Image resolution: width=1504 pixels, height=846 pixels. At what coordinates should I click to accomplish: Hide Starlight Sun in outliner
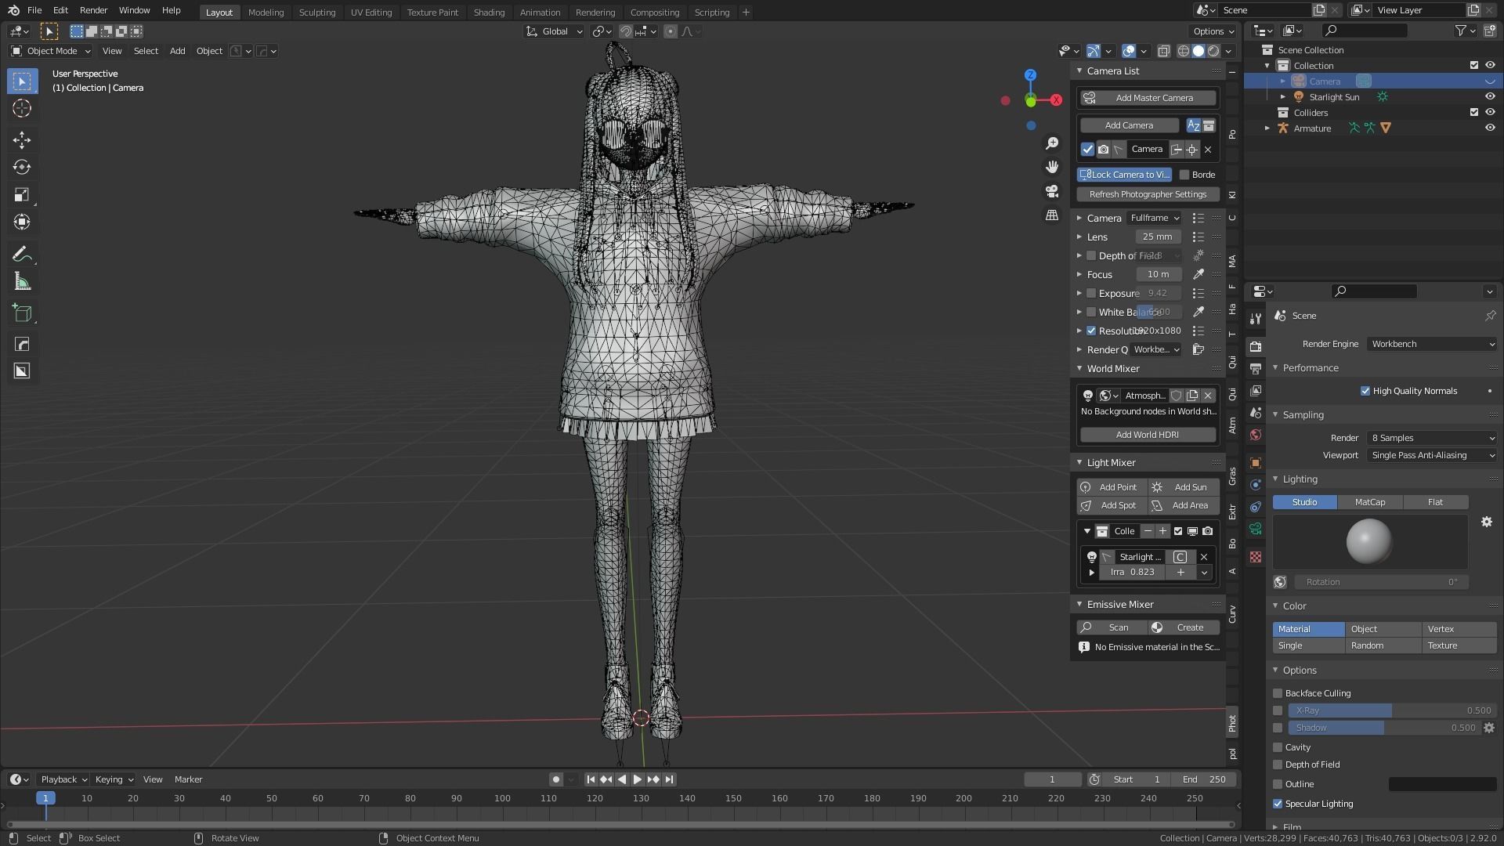coord(1490,97)
